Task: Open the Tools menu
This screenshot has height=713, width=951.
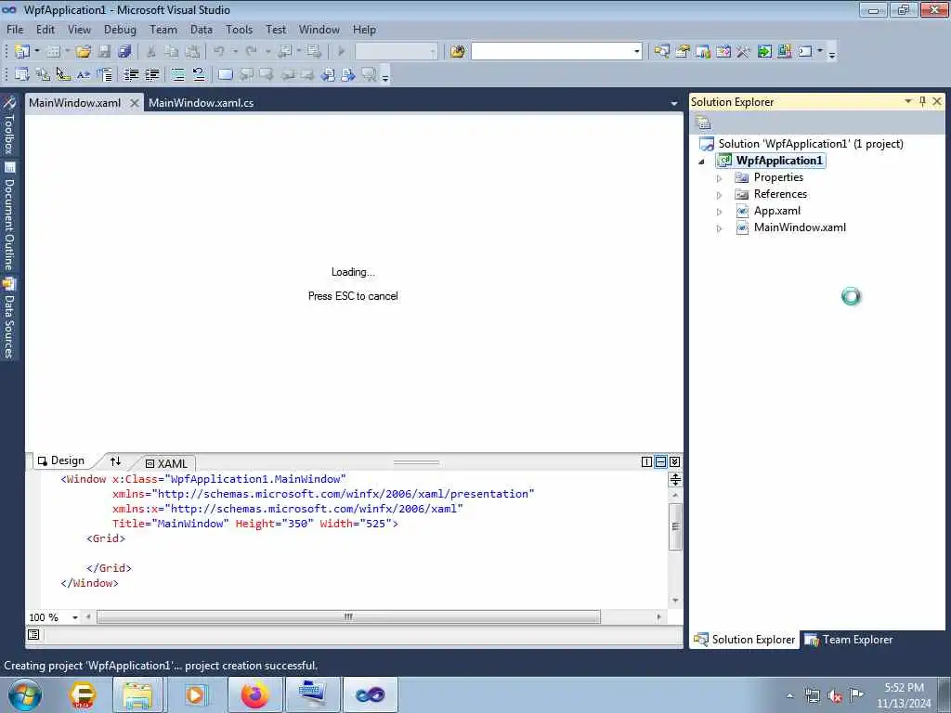Action: (x=239, y=29)
